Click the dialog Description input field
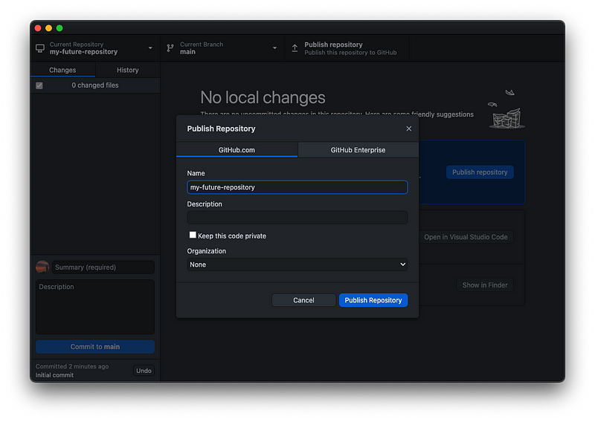The width and height of the screenshot is (595, 422). point(297,218)
